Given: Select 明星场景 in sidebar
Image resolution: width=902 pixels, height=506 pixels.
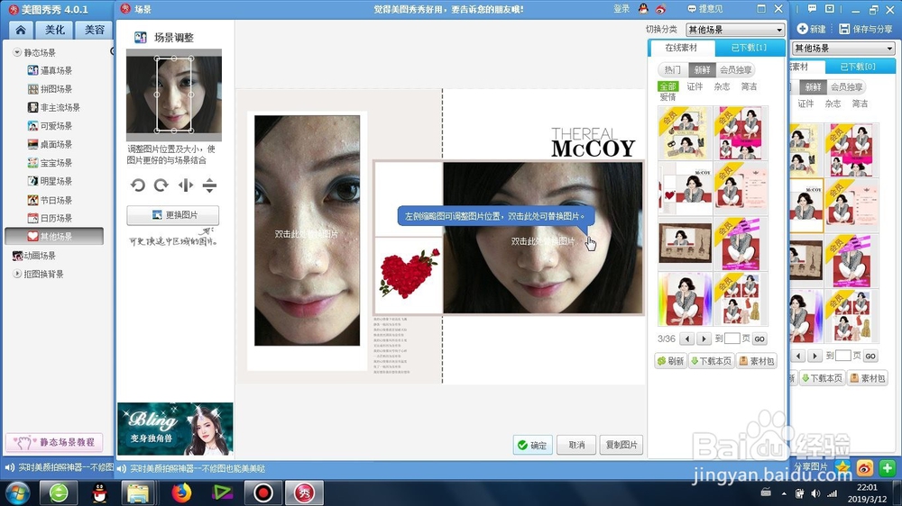Looking at the screenshot, I should pyautogui.click(x=50, y=181).
